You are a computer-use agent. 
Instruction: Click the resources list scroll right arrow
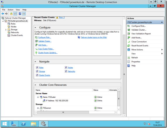[116, 112]
